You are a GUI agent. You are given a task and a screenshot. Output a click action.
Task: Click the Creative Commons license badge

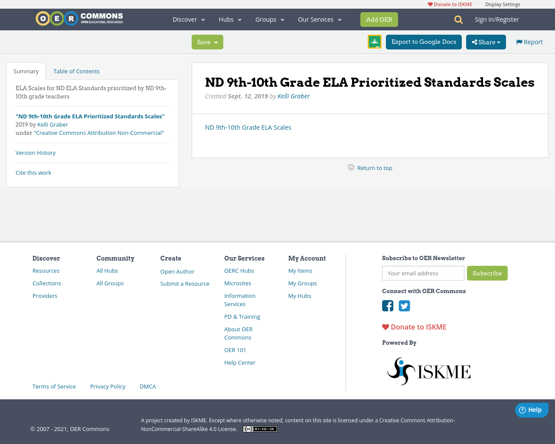click(260, 428)
